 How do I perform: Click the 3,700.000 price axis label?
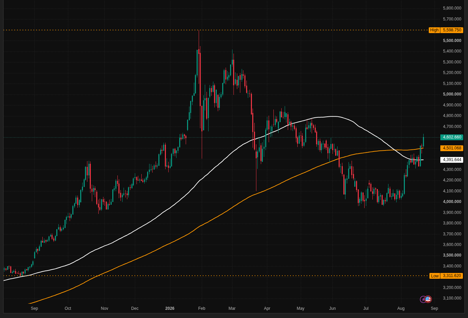[452, 234]
